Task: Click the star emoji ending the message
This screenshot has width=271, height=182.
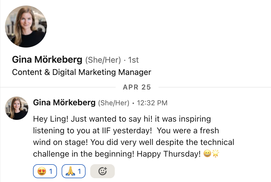Action: pyautogui.click(x=216, y=153)
